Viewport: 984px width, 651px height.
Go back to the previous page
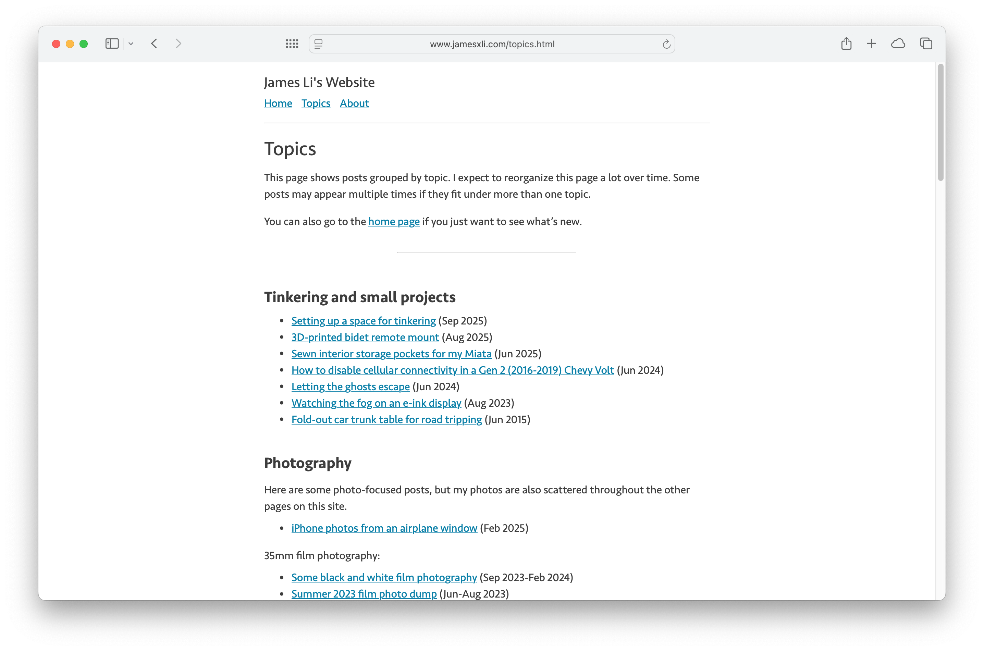coord(155,44)
